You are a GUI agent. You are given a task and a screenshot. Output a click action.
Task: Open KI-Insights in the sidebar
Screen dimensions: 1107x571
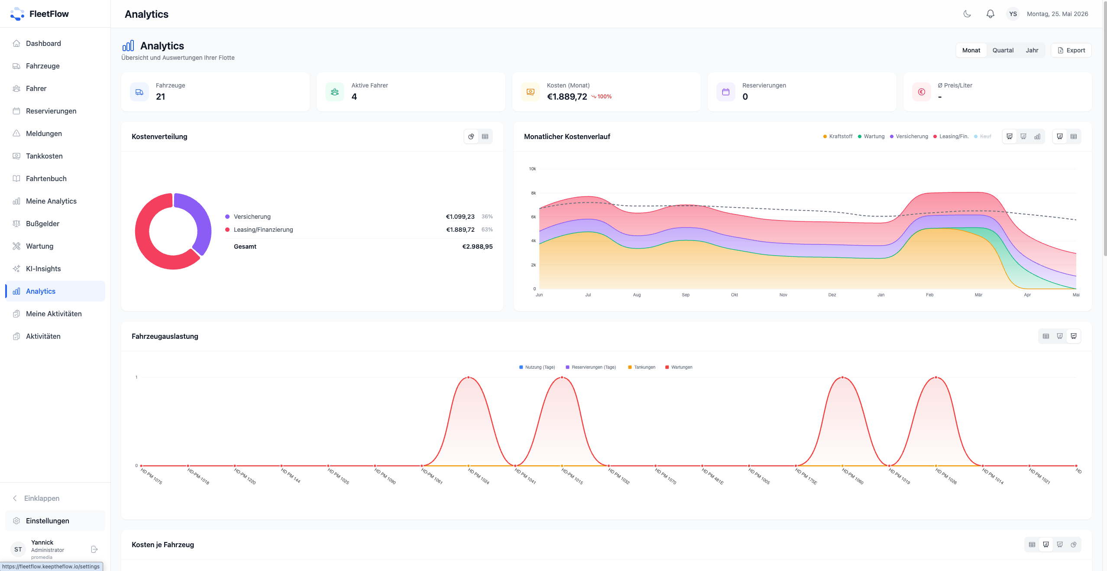point(55,269)
